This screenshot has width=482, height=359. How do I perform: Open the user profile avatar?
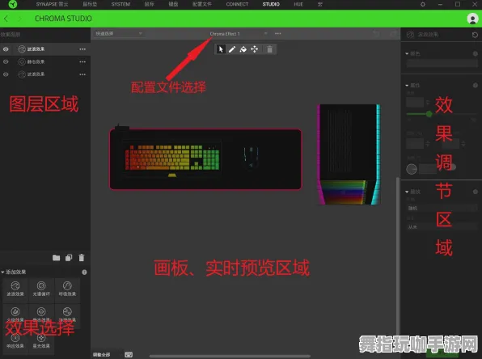[x=472, y=19]
